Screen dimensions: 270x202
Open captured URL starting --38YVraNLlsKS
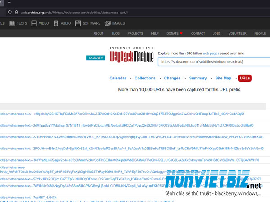tap(130, 160)
